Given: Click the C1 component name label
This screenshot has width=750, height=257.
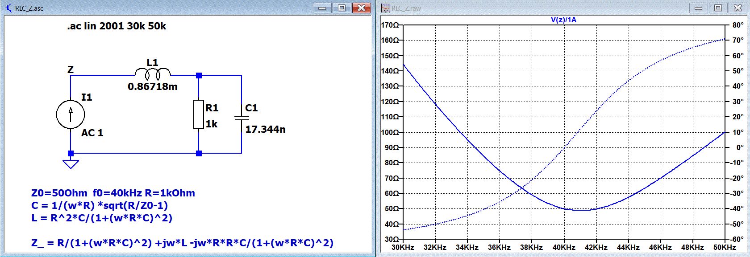Looking at the screenshot, I should click(x=251, y=108).
